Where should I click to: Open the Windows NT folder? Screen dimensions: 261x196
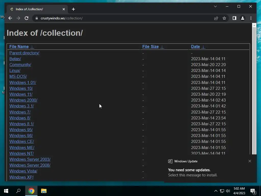22,153
